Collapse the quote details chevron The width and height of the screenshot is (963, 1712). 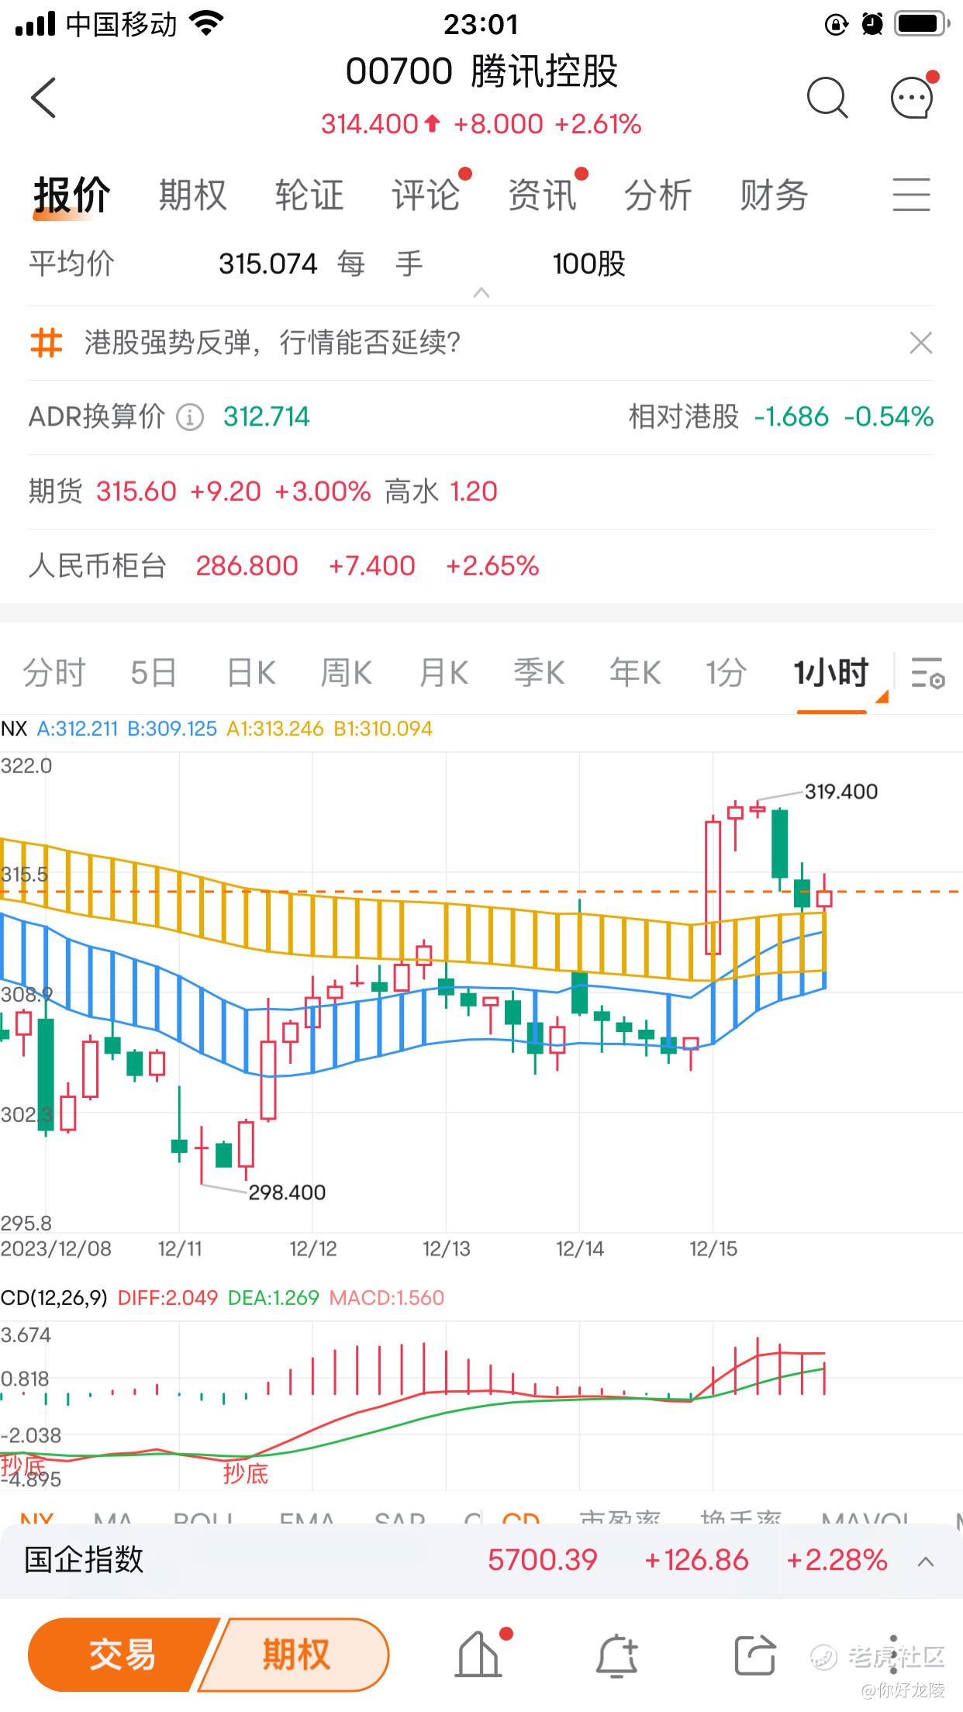(x=481, y=293)
